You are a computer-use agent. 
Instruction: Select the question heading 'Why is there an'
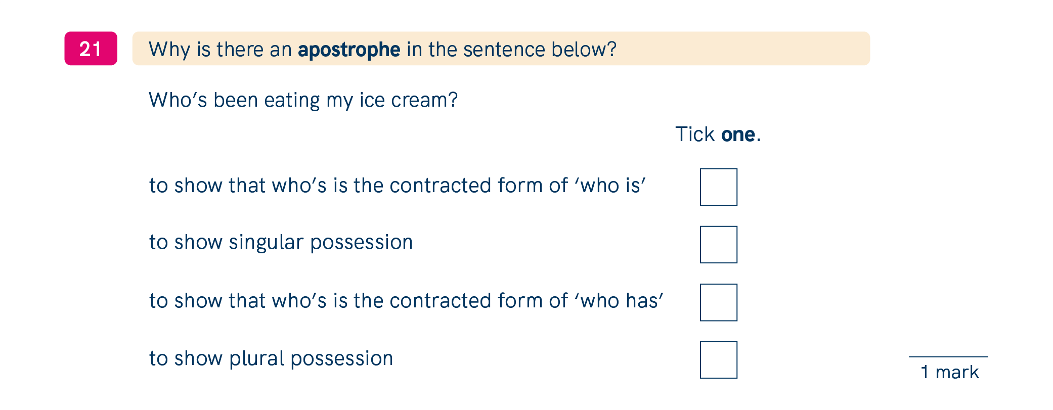point(220,50)
